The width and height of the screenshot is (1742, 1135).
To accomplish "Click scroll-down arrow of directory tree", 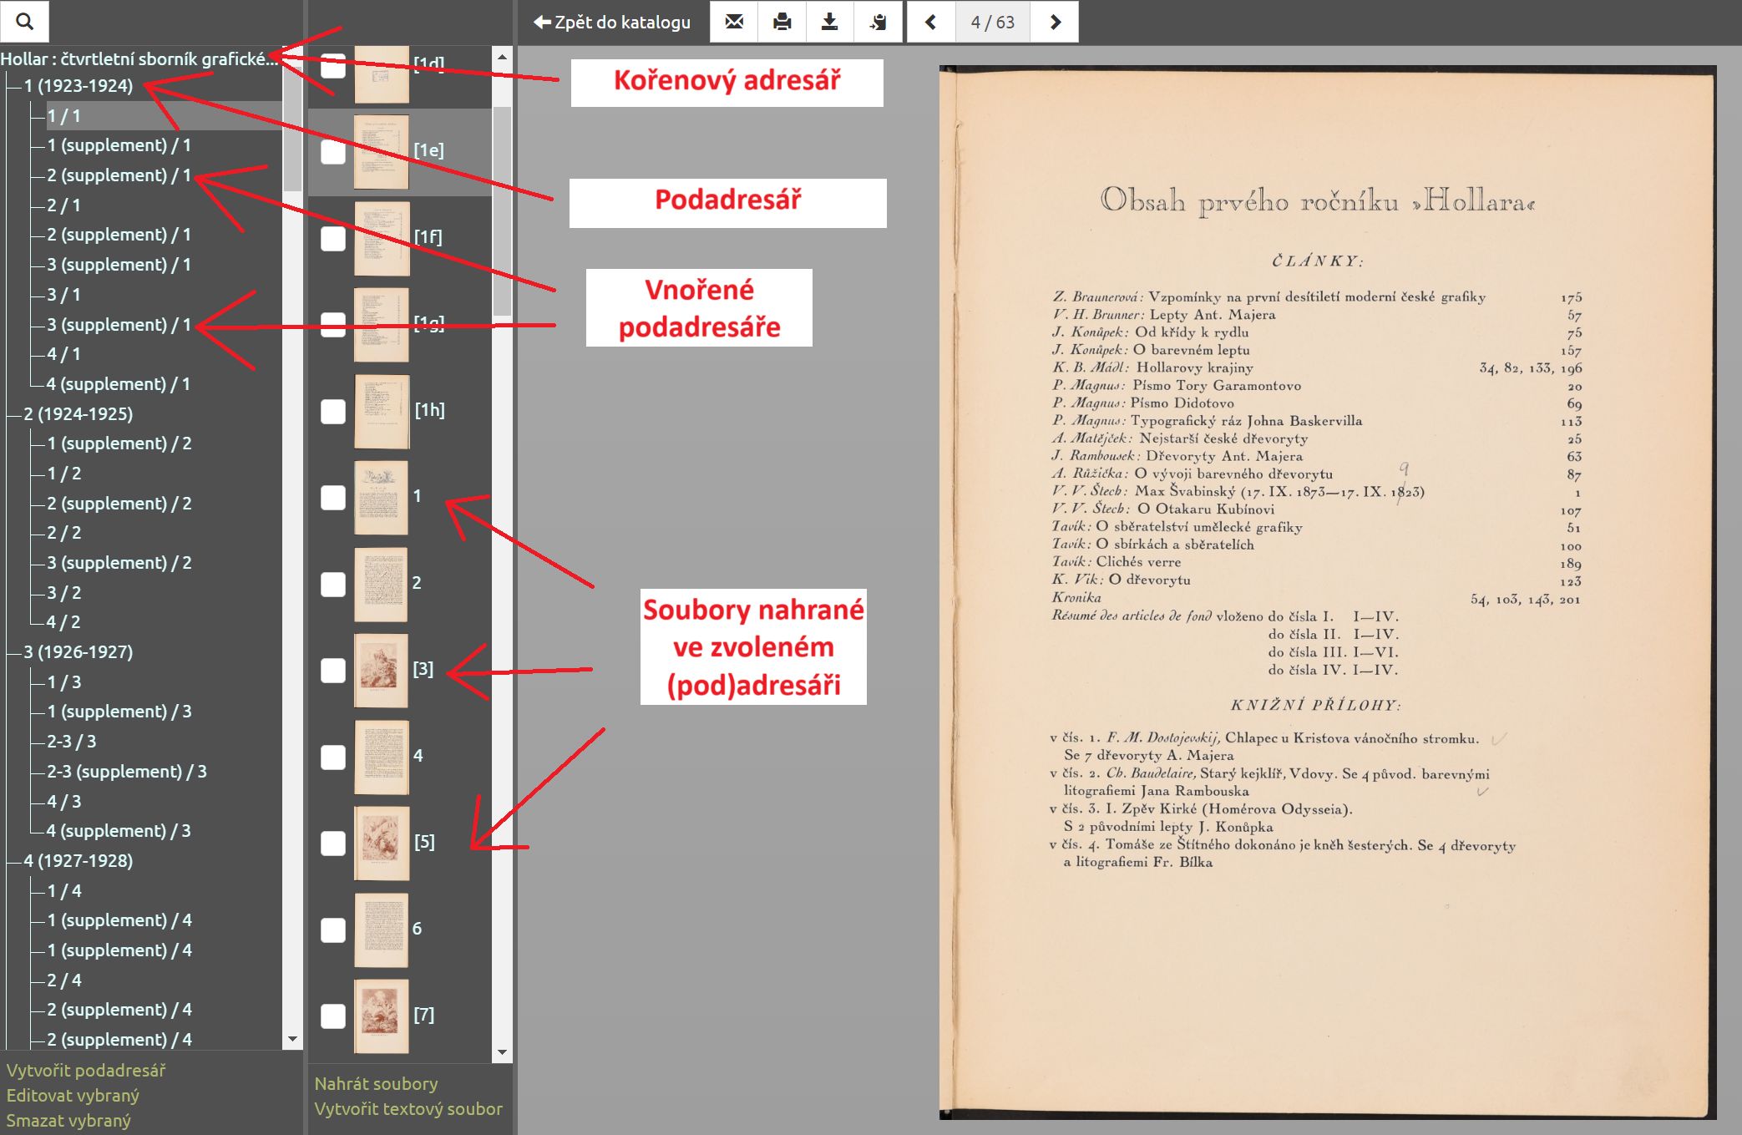I will point(292,1039).
